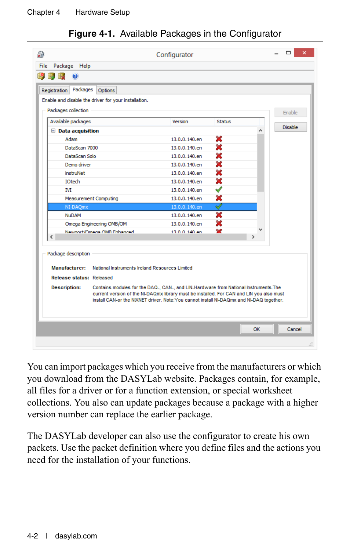Select the NuDAM package row
350x559 pixels.
pos(152,215)
